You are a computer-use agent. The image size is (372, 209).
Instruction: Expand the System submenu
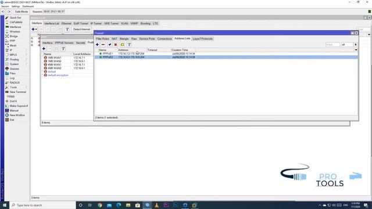(x=14, y=64)
